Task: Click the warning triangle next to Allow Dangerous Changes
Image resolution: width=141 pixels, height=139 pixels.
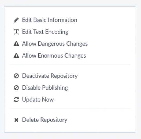Action: 16,44
